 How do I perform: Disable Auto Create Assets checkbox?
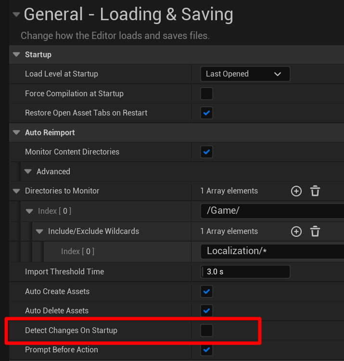click(x=206, y=292)
